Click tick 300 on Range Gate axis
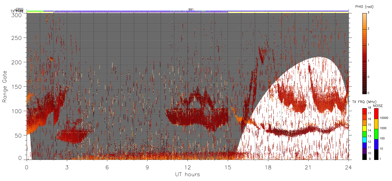The image size is (392, 181). [x=17, y=15]
